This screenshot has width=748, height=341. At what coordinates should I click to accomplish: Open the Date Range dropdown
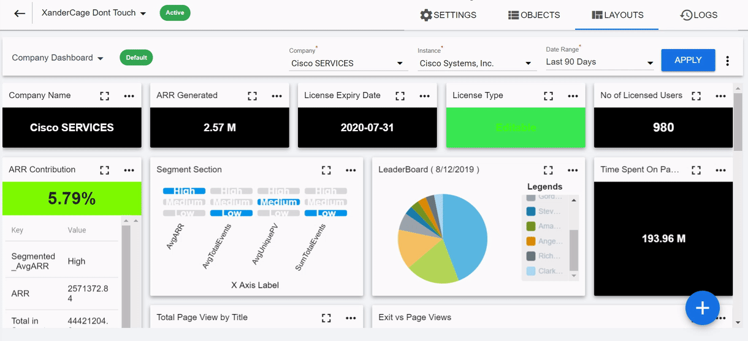pos(600,62)
